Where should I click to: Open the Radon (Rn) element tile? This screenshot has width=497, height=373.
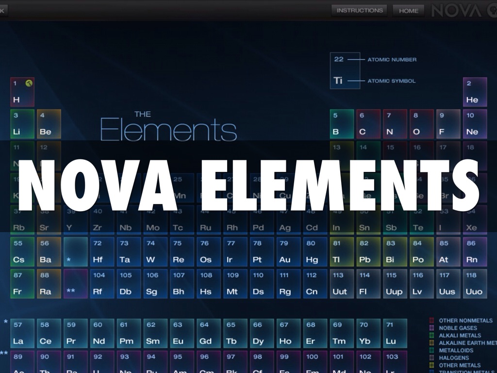click(475, 252)
